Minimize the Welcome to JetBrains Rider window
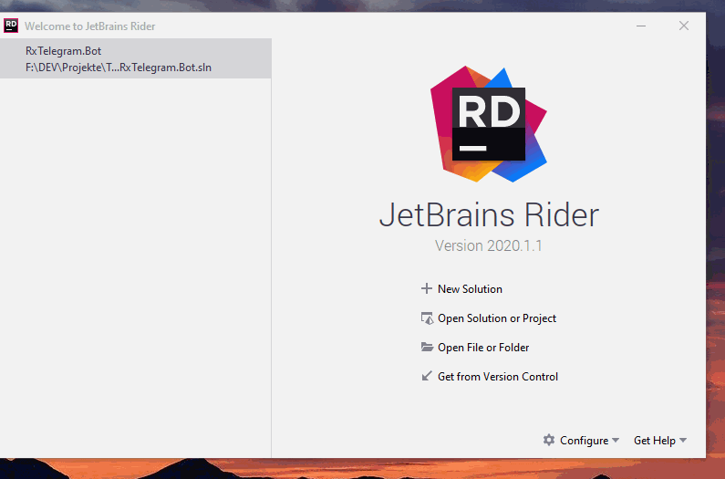Screen dimensions: 725x479 pos(641,26)
